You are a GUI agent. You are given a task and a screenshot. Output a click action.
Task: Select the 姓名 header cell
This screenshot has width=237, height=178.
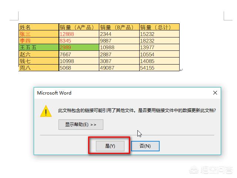tap(39, 27)
